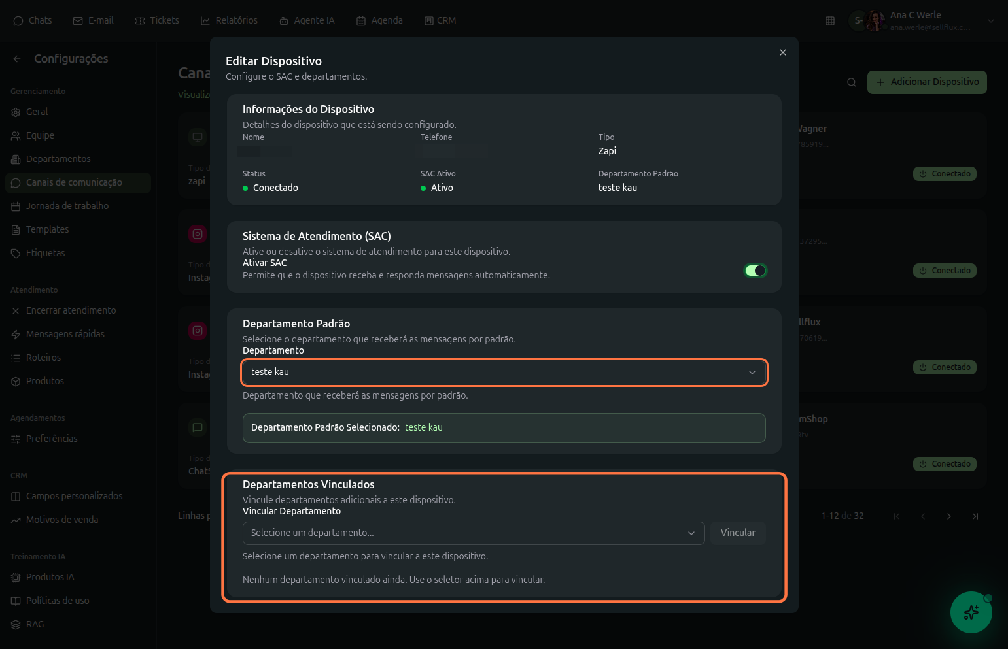1008x649 pixels.
Task: Select Jornada de trabalho in sidebar
Action: coord(67,206)
